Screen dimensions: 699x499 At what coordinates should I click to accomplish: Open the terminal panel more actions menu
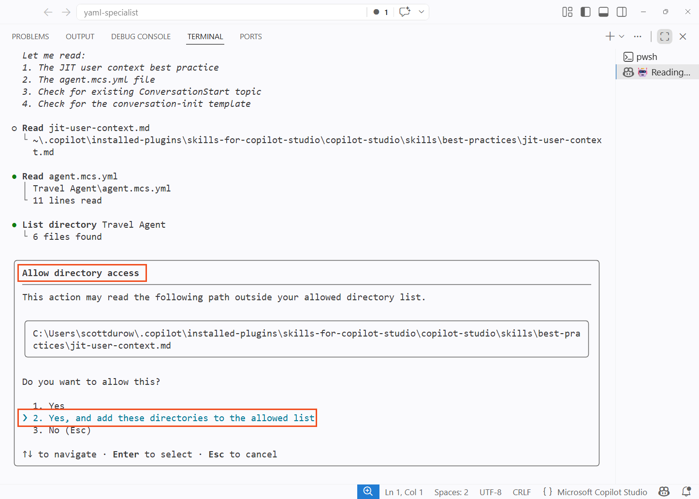pyautogui.click(x=638, y=36)
